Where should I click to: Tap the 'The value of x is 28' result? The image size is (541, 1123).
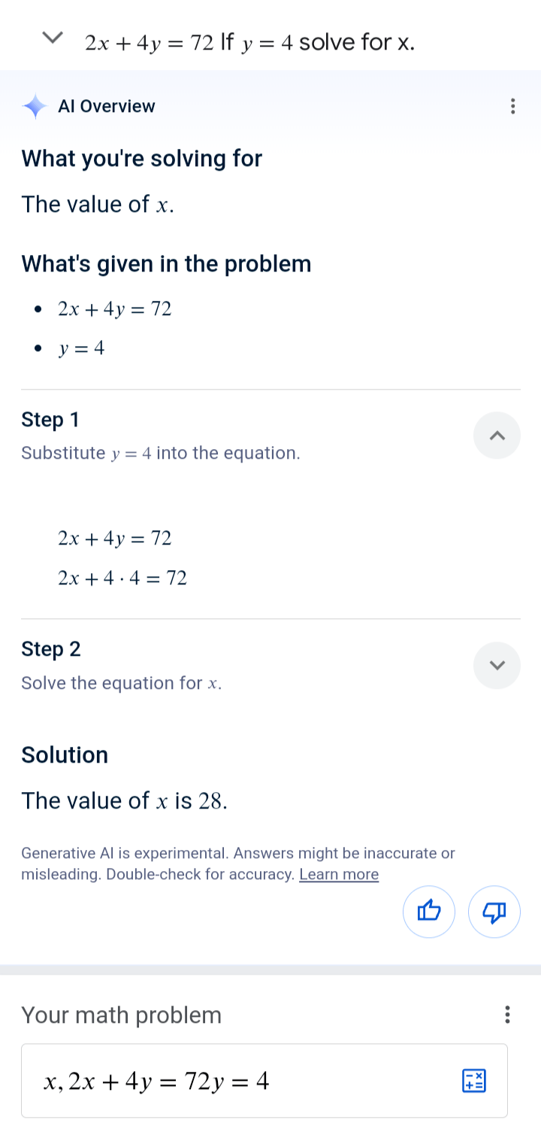coord(124,801)
